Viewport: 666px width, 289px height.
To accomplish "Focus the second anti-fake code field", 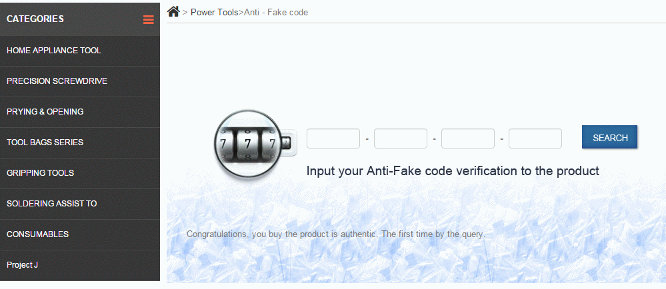I will coord(401,139).
